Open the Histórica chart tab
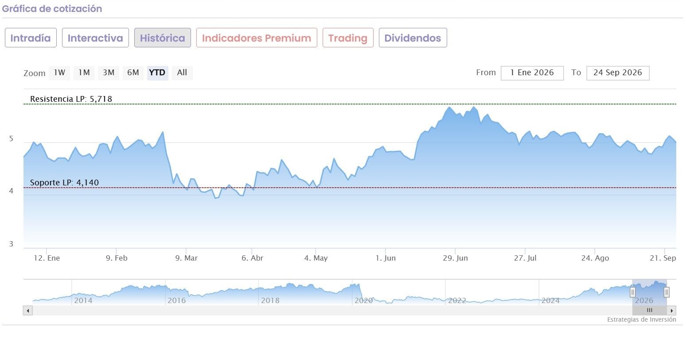The image size is (686, 342). [163, 38]
